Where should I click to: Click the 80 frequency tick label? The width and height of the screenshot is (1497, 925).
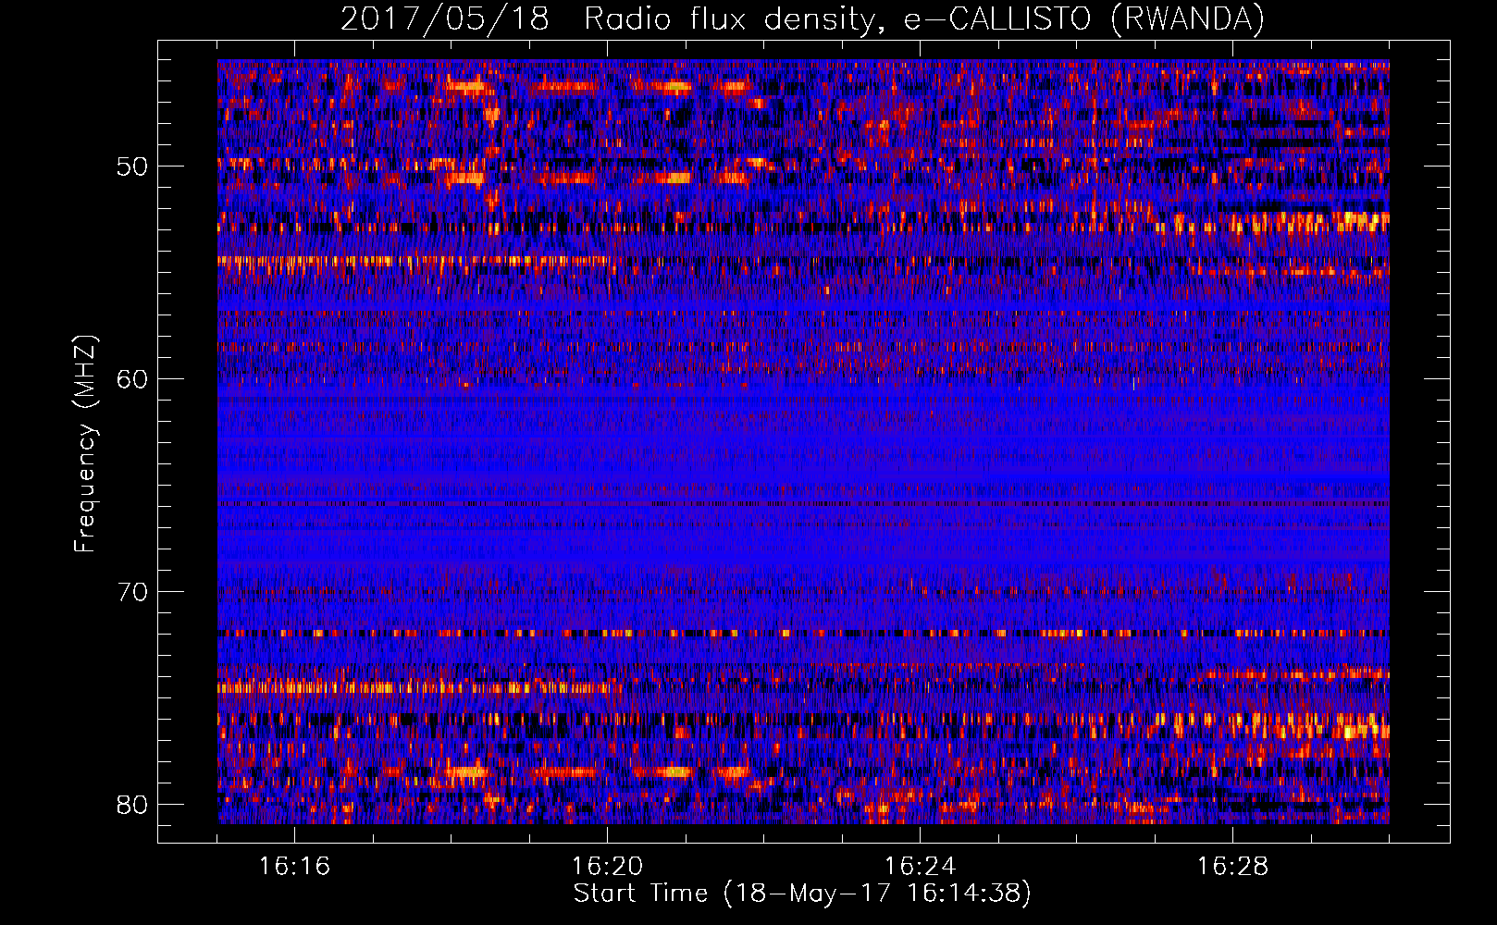tap(132, 804)
